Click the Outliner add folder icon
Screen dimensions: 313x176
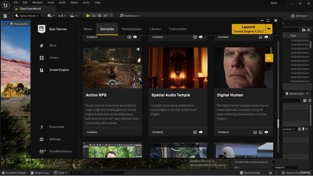tap(303, 30)
